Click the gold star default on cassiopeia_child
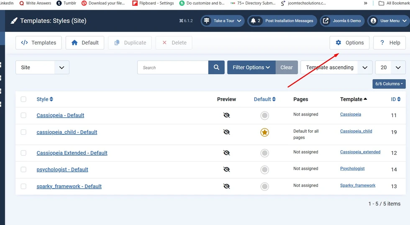Image resolution: width=410 pixels, height=225 pixels. (264, 132)
